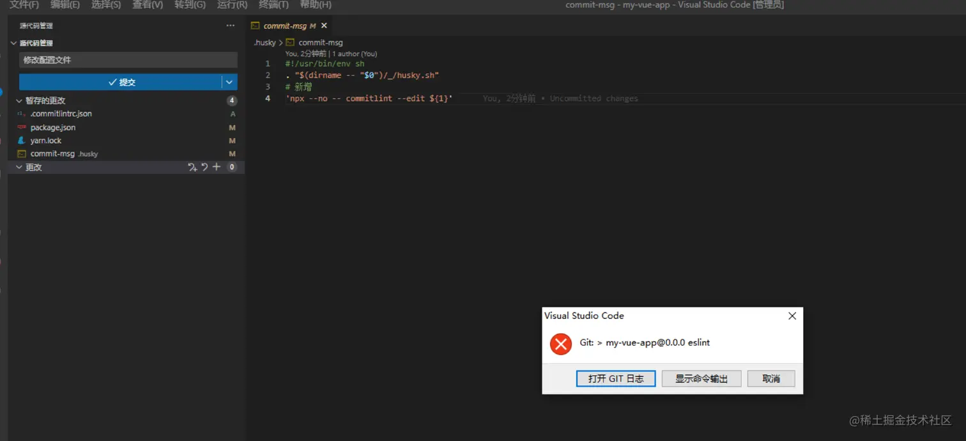Select staged file yarn.lock
The width and height of the screenshot is (966, 441).
tap(46, 141)
